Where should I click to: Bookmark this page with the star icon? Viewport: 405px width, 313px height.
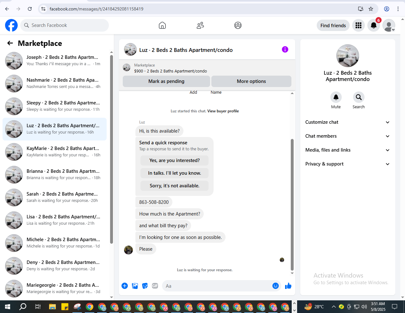tap(371, 9)
